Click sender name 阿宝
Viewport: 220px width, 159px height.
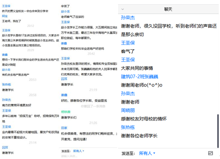5,16
